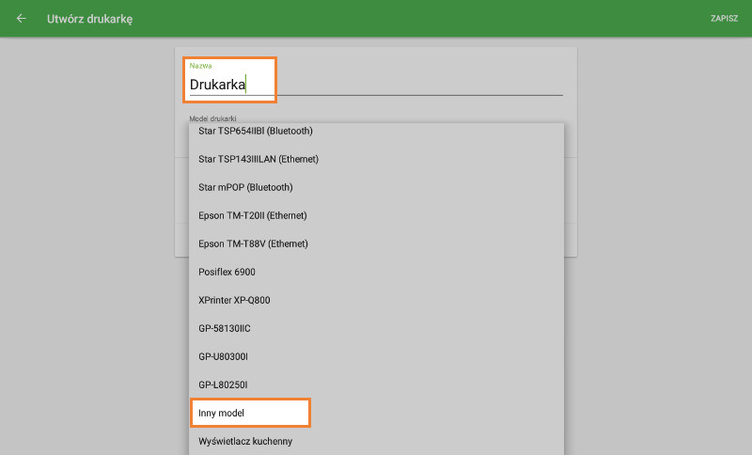
Task: Pick GP-L80250I printer option
Action: 223,385
